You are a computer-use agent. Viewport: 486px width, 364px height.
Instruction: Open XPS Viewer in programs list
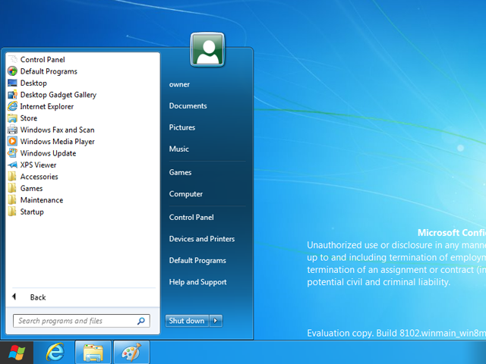click(x=38, y=165)
